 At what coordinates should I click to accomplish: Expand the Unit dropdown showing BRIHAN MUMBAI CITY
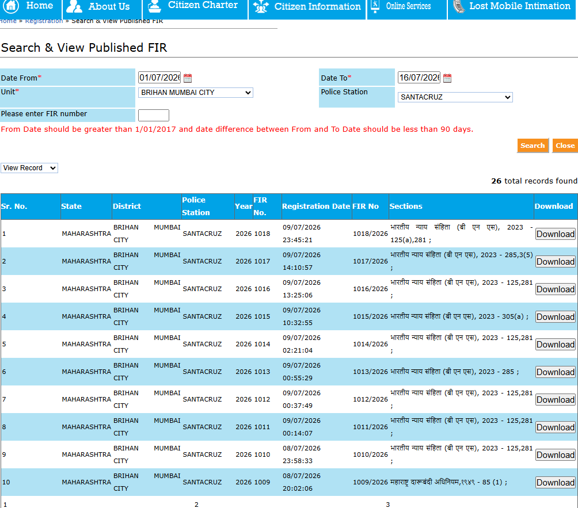click(x=195, y=93)
